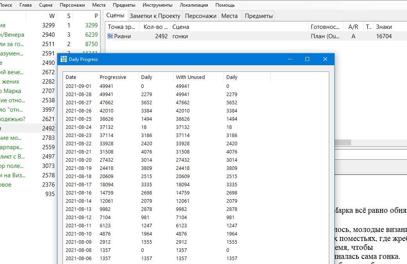The height and width of the screenshot is (264, 407).
Task: Sort scenes by the Знаки column
Action: (384, 27)
